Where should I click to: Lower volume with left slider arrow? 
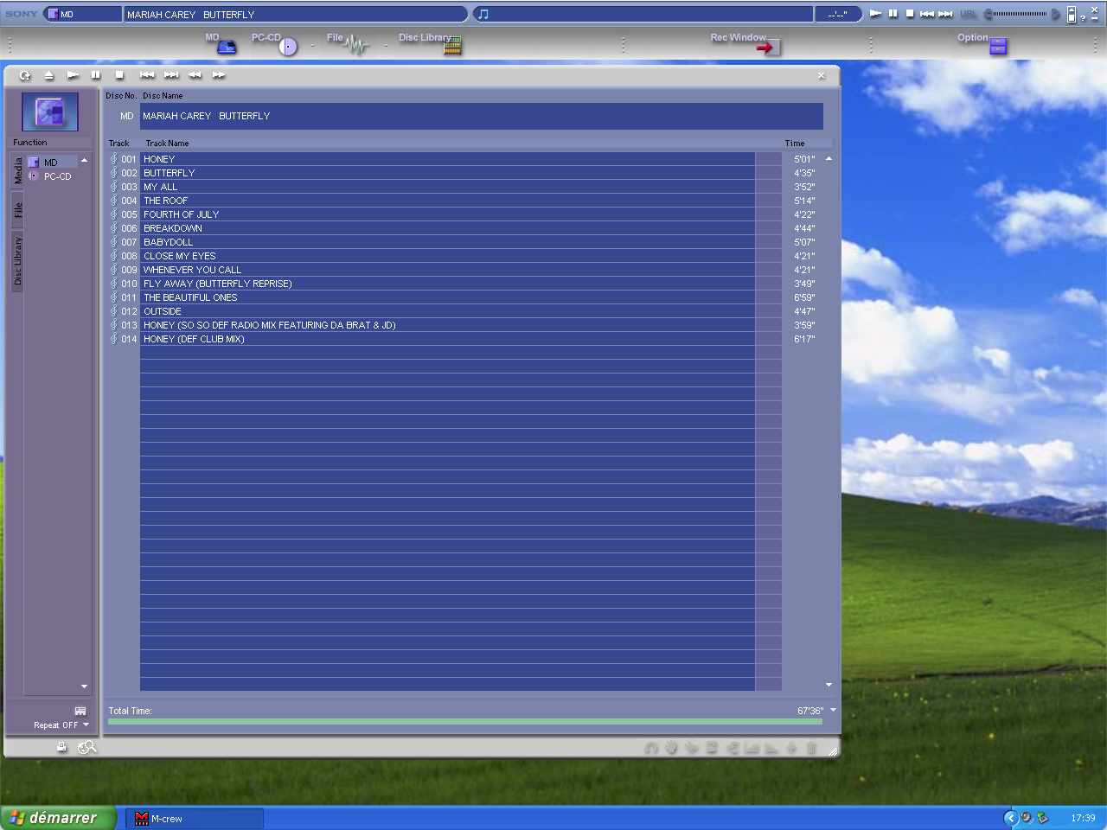(x=989, y=14)
